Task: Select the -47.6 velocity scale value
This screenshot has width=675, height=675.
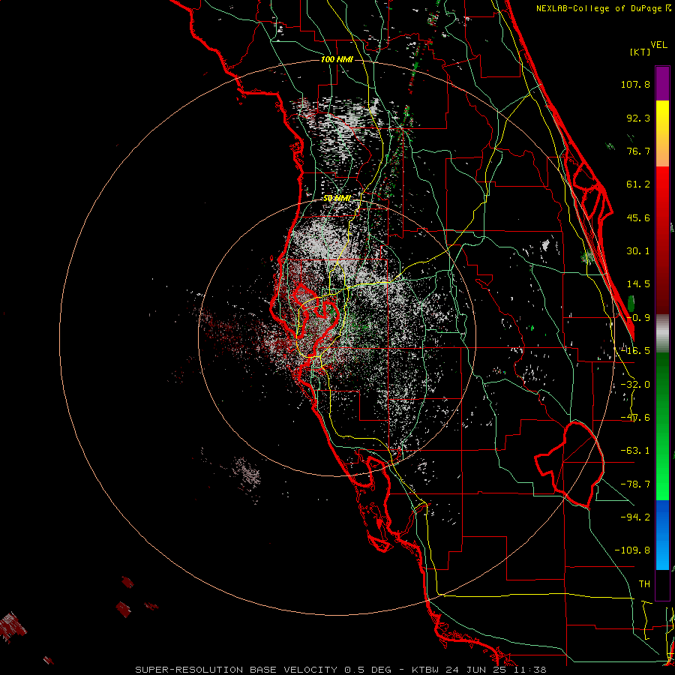Action: (x=635, y=418)
